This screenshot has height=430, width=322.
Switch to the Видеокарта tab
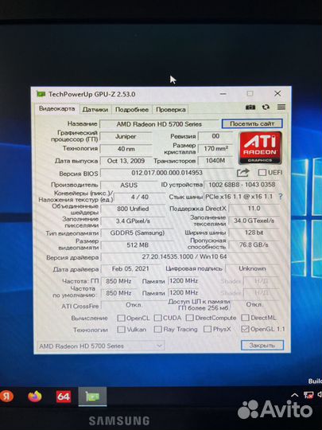point(56,108)
